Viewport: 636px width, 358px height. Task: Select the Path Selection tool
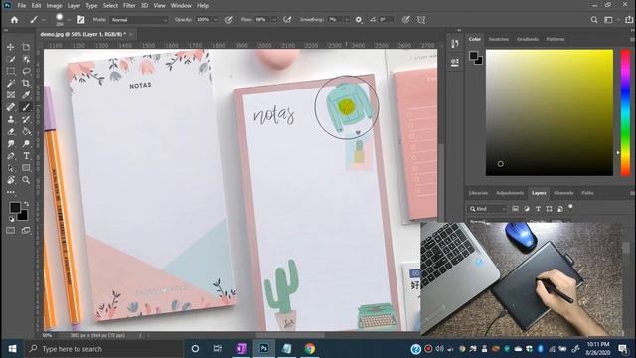11,168
